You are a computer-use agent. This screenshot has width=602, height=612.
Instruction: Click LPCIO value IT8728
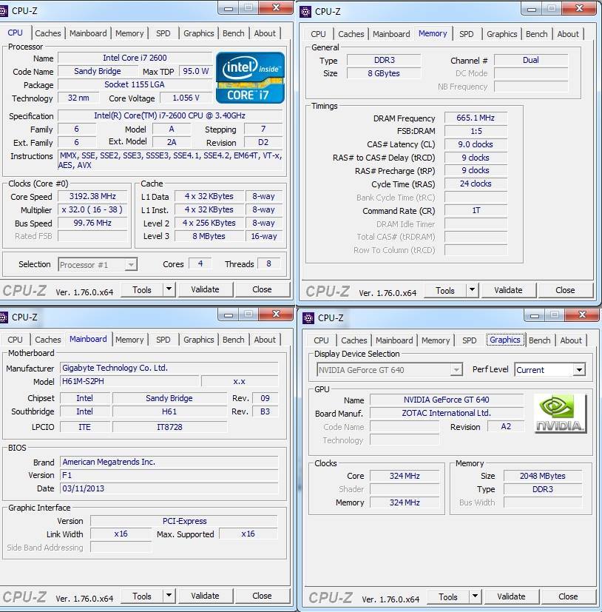[x=169, y=427]
